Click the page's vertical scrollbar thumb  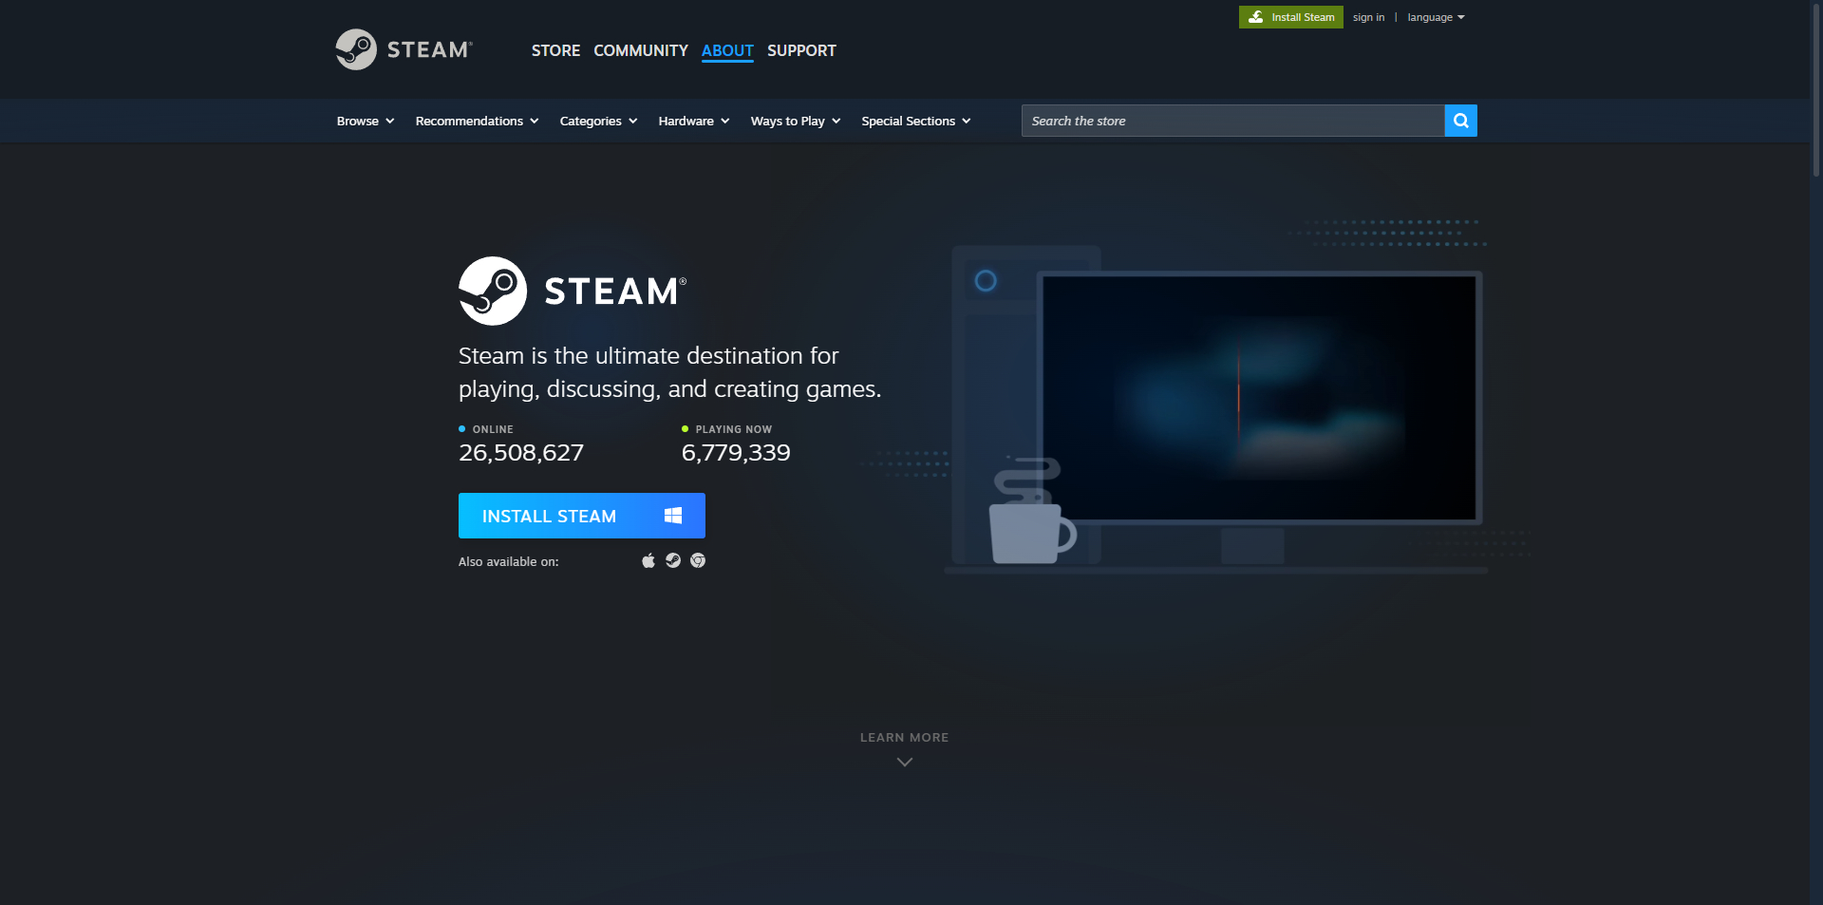(1816, 88)
